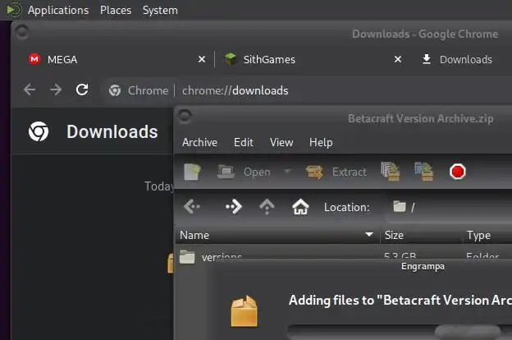Open the Archive menu in Engrampa
Viewport: 512px width, 340px height.
199,143
